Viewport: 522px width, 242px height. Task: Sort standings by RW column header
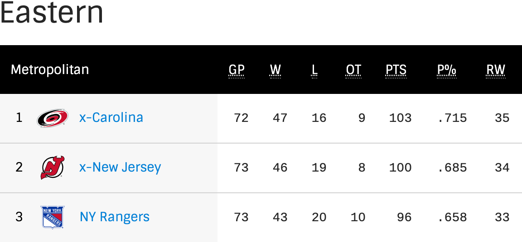[496, 70]
